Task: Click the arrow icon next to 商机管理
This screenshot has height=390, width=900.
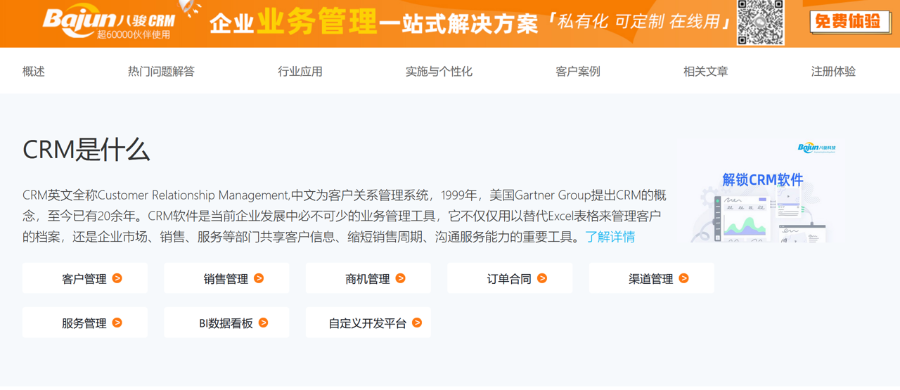Action: pos(400,278)
